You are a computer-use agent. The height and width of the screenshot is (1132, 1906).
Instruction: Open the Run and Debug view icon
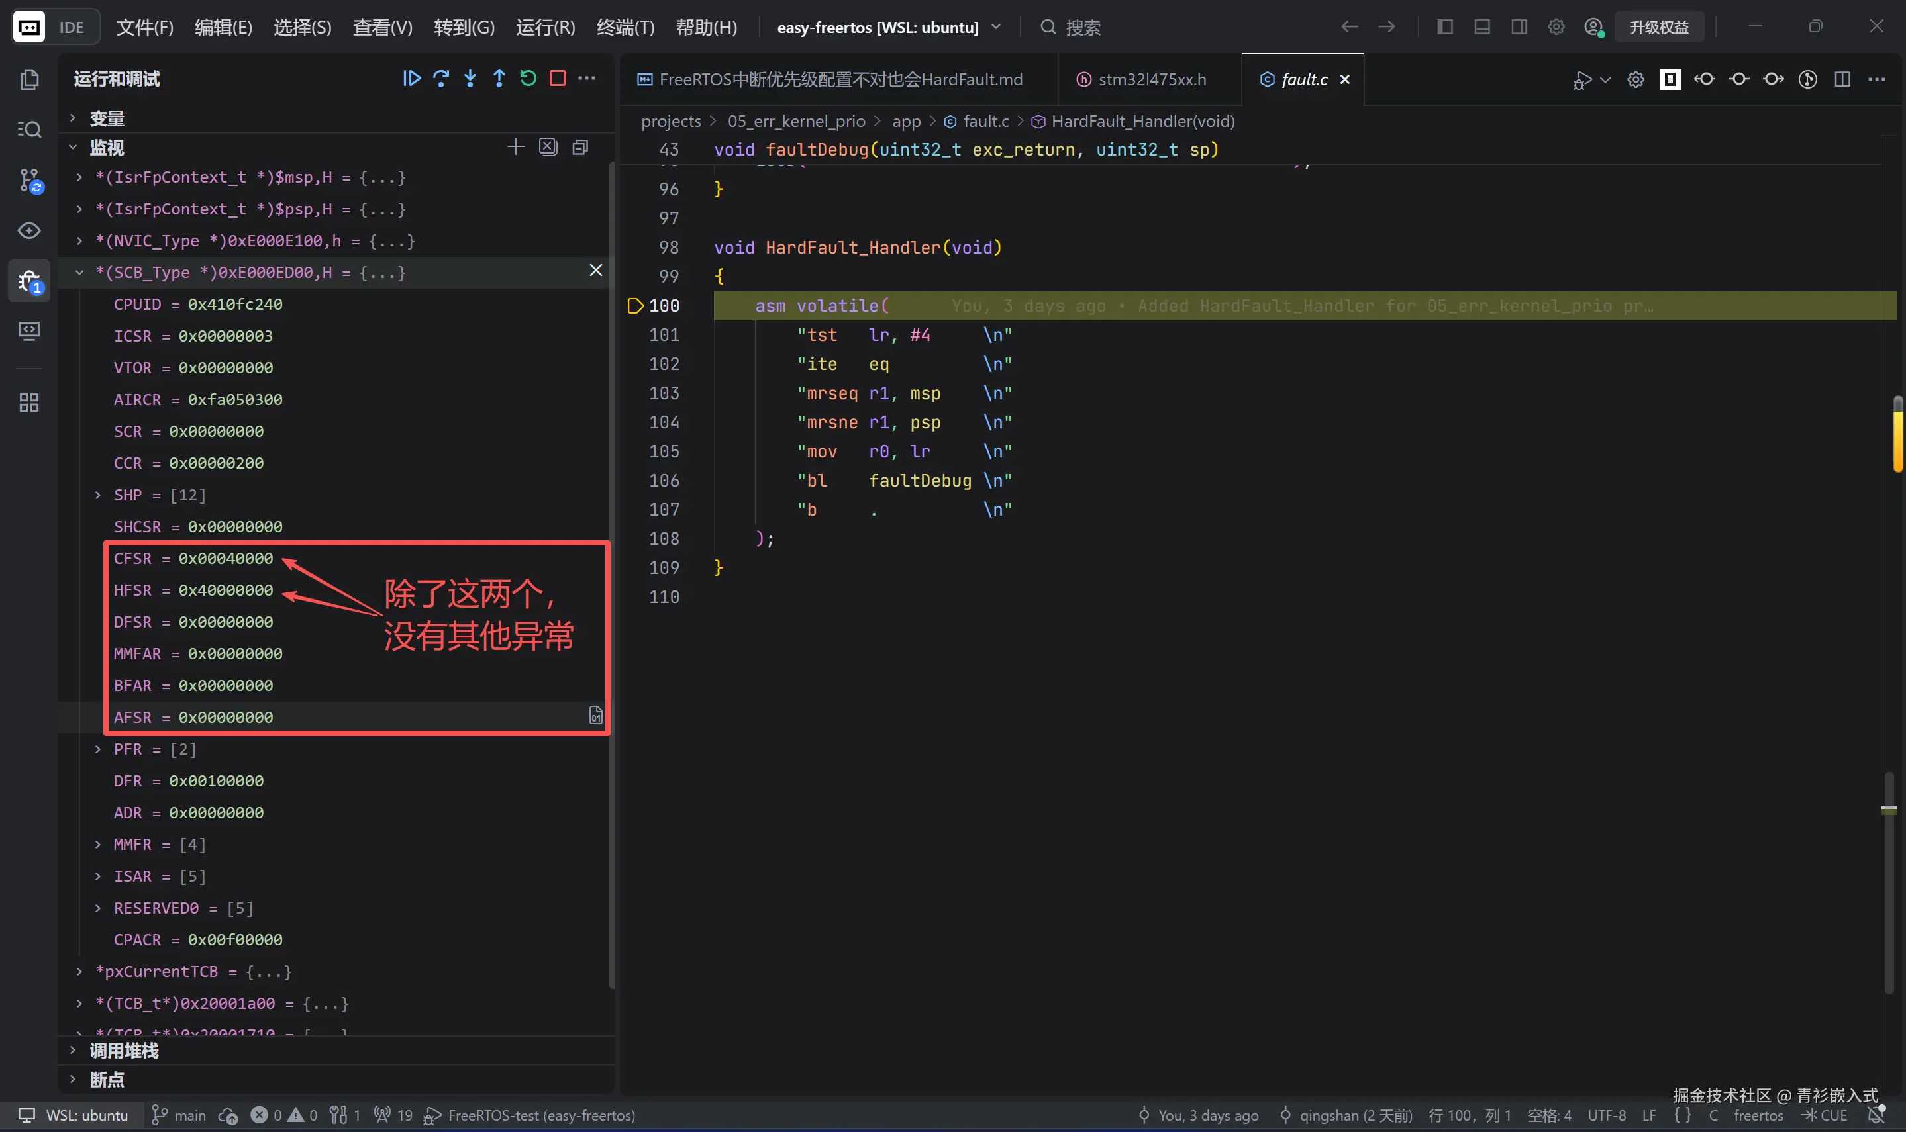pyautogui.click(x=29, y=281)
